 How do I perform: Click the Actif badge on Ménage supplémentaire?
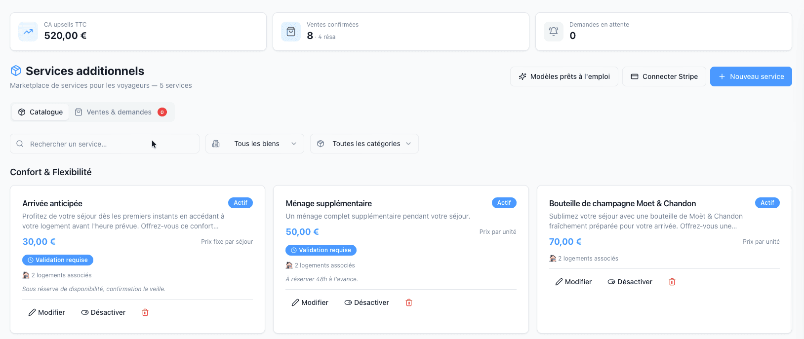pos(504,203)
